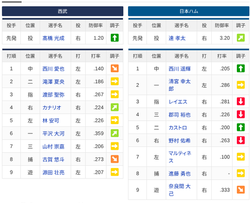Open 西川 愛也's player profile
Image resolution: width=251 pixels, height=203 pixels.
53,69
